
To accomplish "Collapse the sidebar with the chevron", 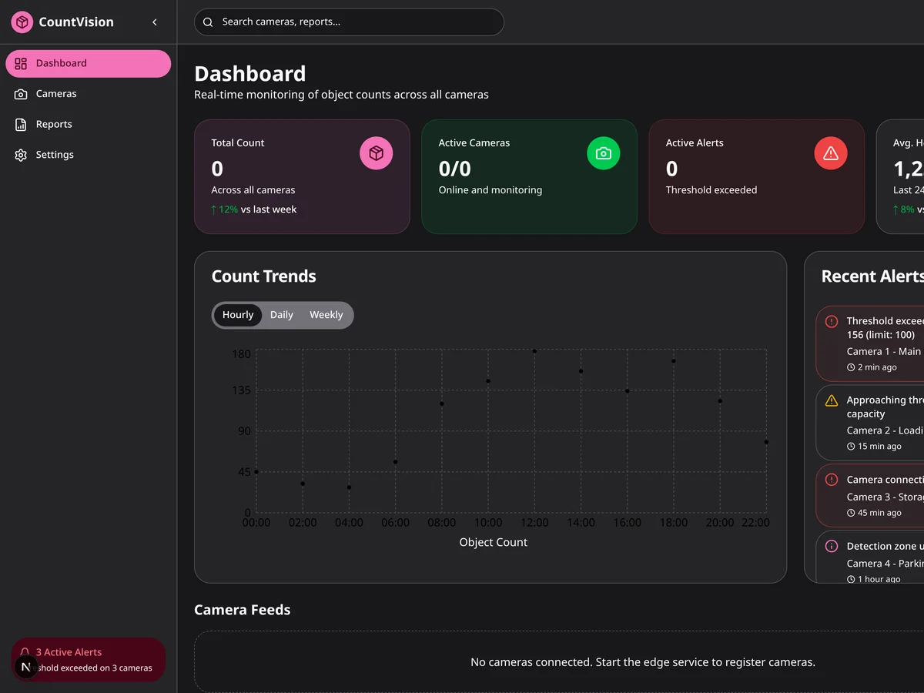I will tap(155, 22).
